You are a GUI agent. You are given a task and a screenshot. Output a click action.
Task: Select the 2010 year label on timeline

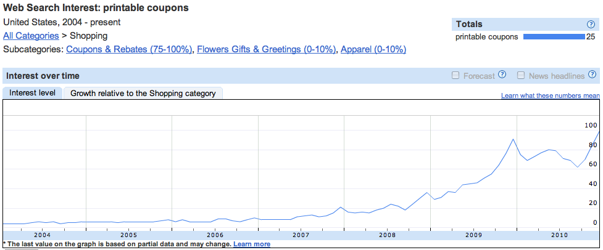[x=560, y=234]
